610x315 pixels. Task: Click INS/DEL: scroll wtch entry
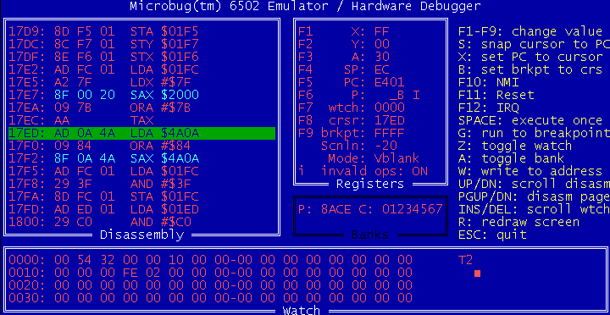[x=534, y=209]
